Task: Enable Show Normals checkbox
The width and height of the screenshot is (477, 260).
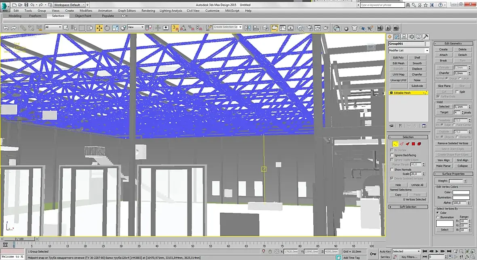Action: [x=392, y=169]
